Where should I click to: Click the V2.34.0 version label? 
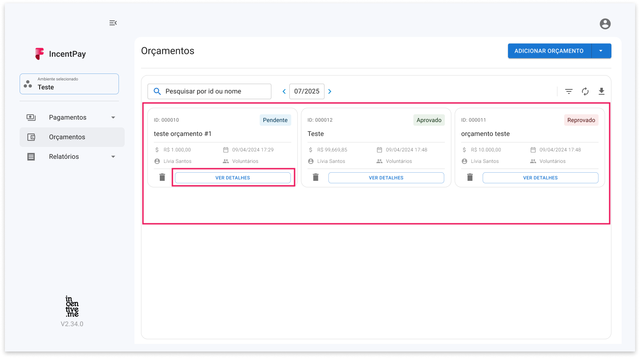(x=72, y=324)
